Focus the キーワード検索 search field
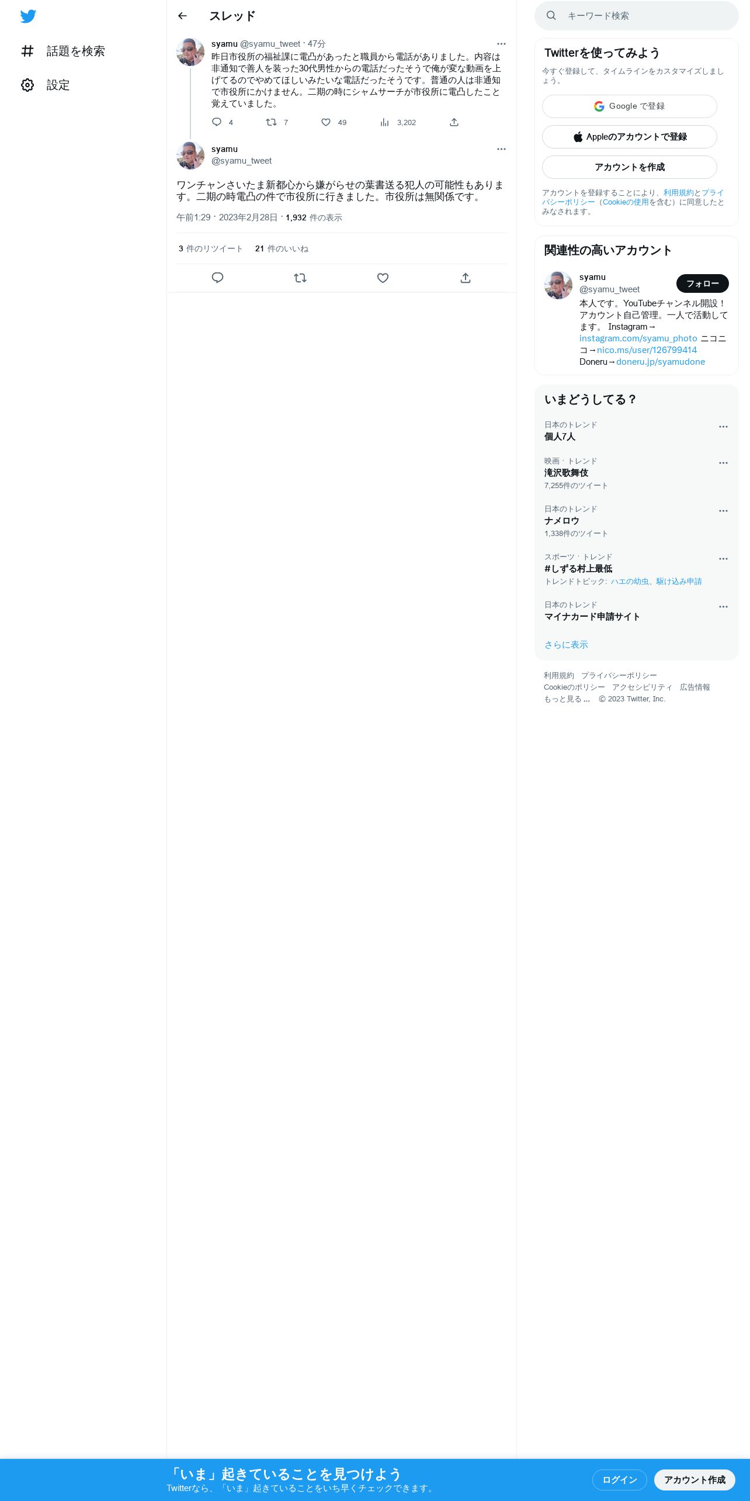Viewport: 750px width, 1501px height. click(637, 16)
